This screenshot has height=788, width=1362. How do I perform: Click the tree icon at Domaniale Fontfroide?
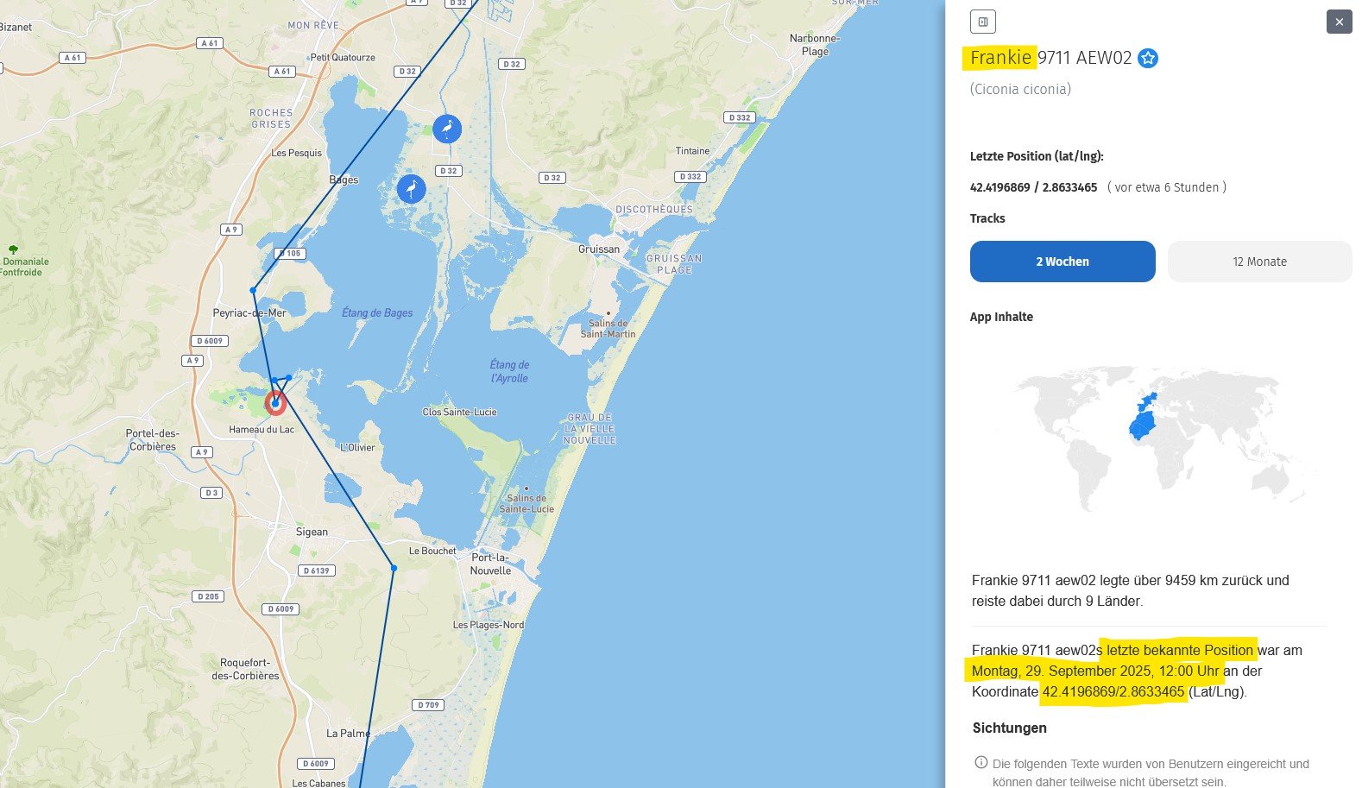[13, 249]
